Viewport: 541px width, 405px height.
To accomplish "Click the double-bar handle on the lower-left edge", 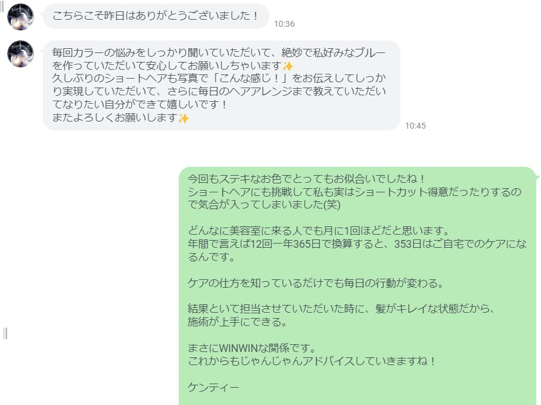I will pyautogui.click(x=5, y=334).
